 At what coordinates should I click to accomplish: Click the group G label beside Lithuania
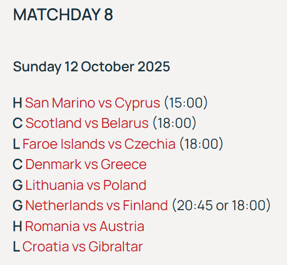point(18,185)
